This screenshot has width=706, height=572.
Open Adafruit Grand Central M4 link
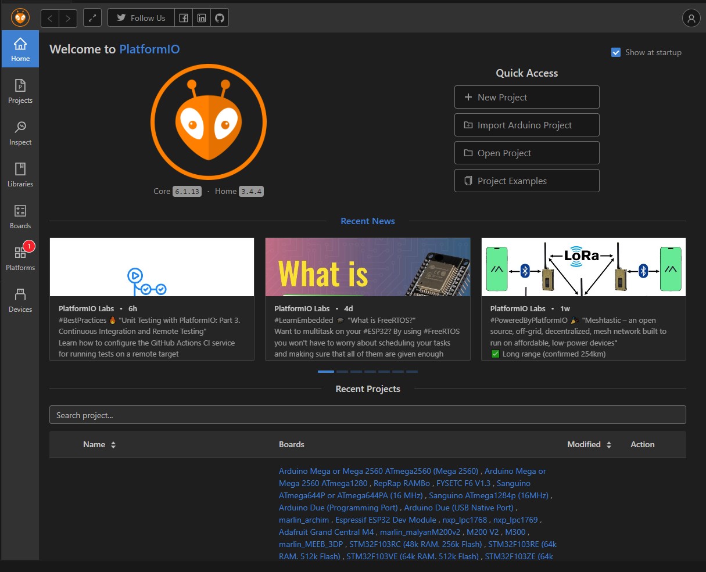327,532
